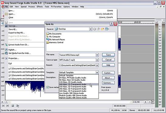Select the Harmony Central folder
This screenshot has height=113, width=166.
tap(55, 42)
